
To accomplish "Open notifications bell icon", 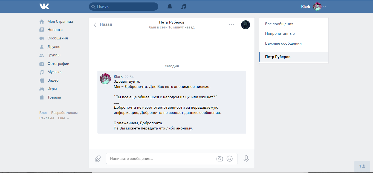I will click(x=170, y=7).
